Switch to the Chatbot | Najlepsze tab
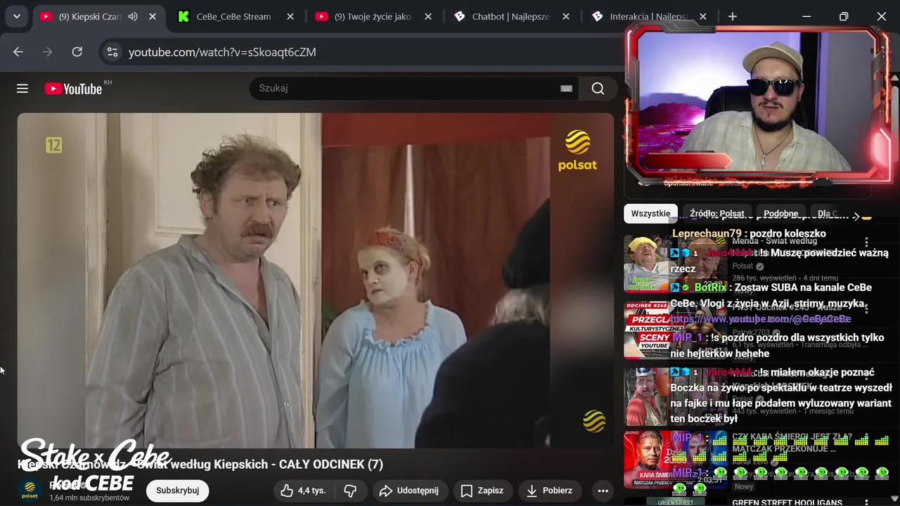Viewport: 900px width, 506px height. coord(511,16)
